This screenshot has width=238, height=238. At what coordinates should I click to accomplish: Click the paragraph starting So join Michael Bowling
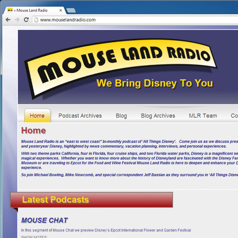pos(130,175)
